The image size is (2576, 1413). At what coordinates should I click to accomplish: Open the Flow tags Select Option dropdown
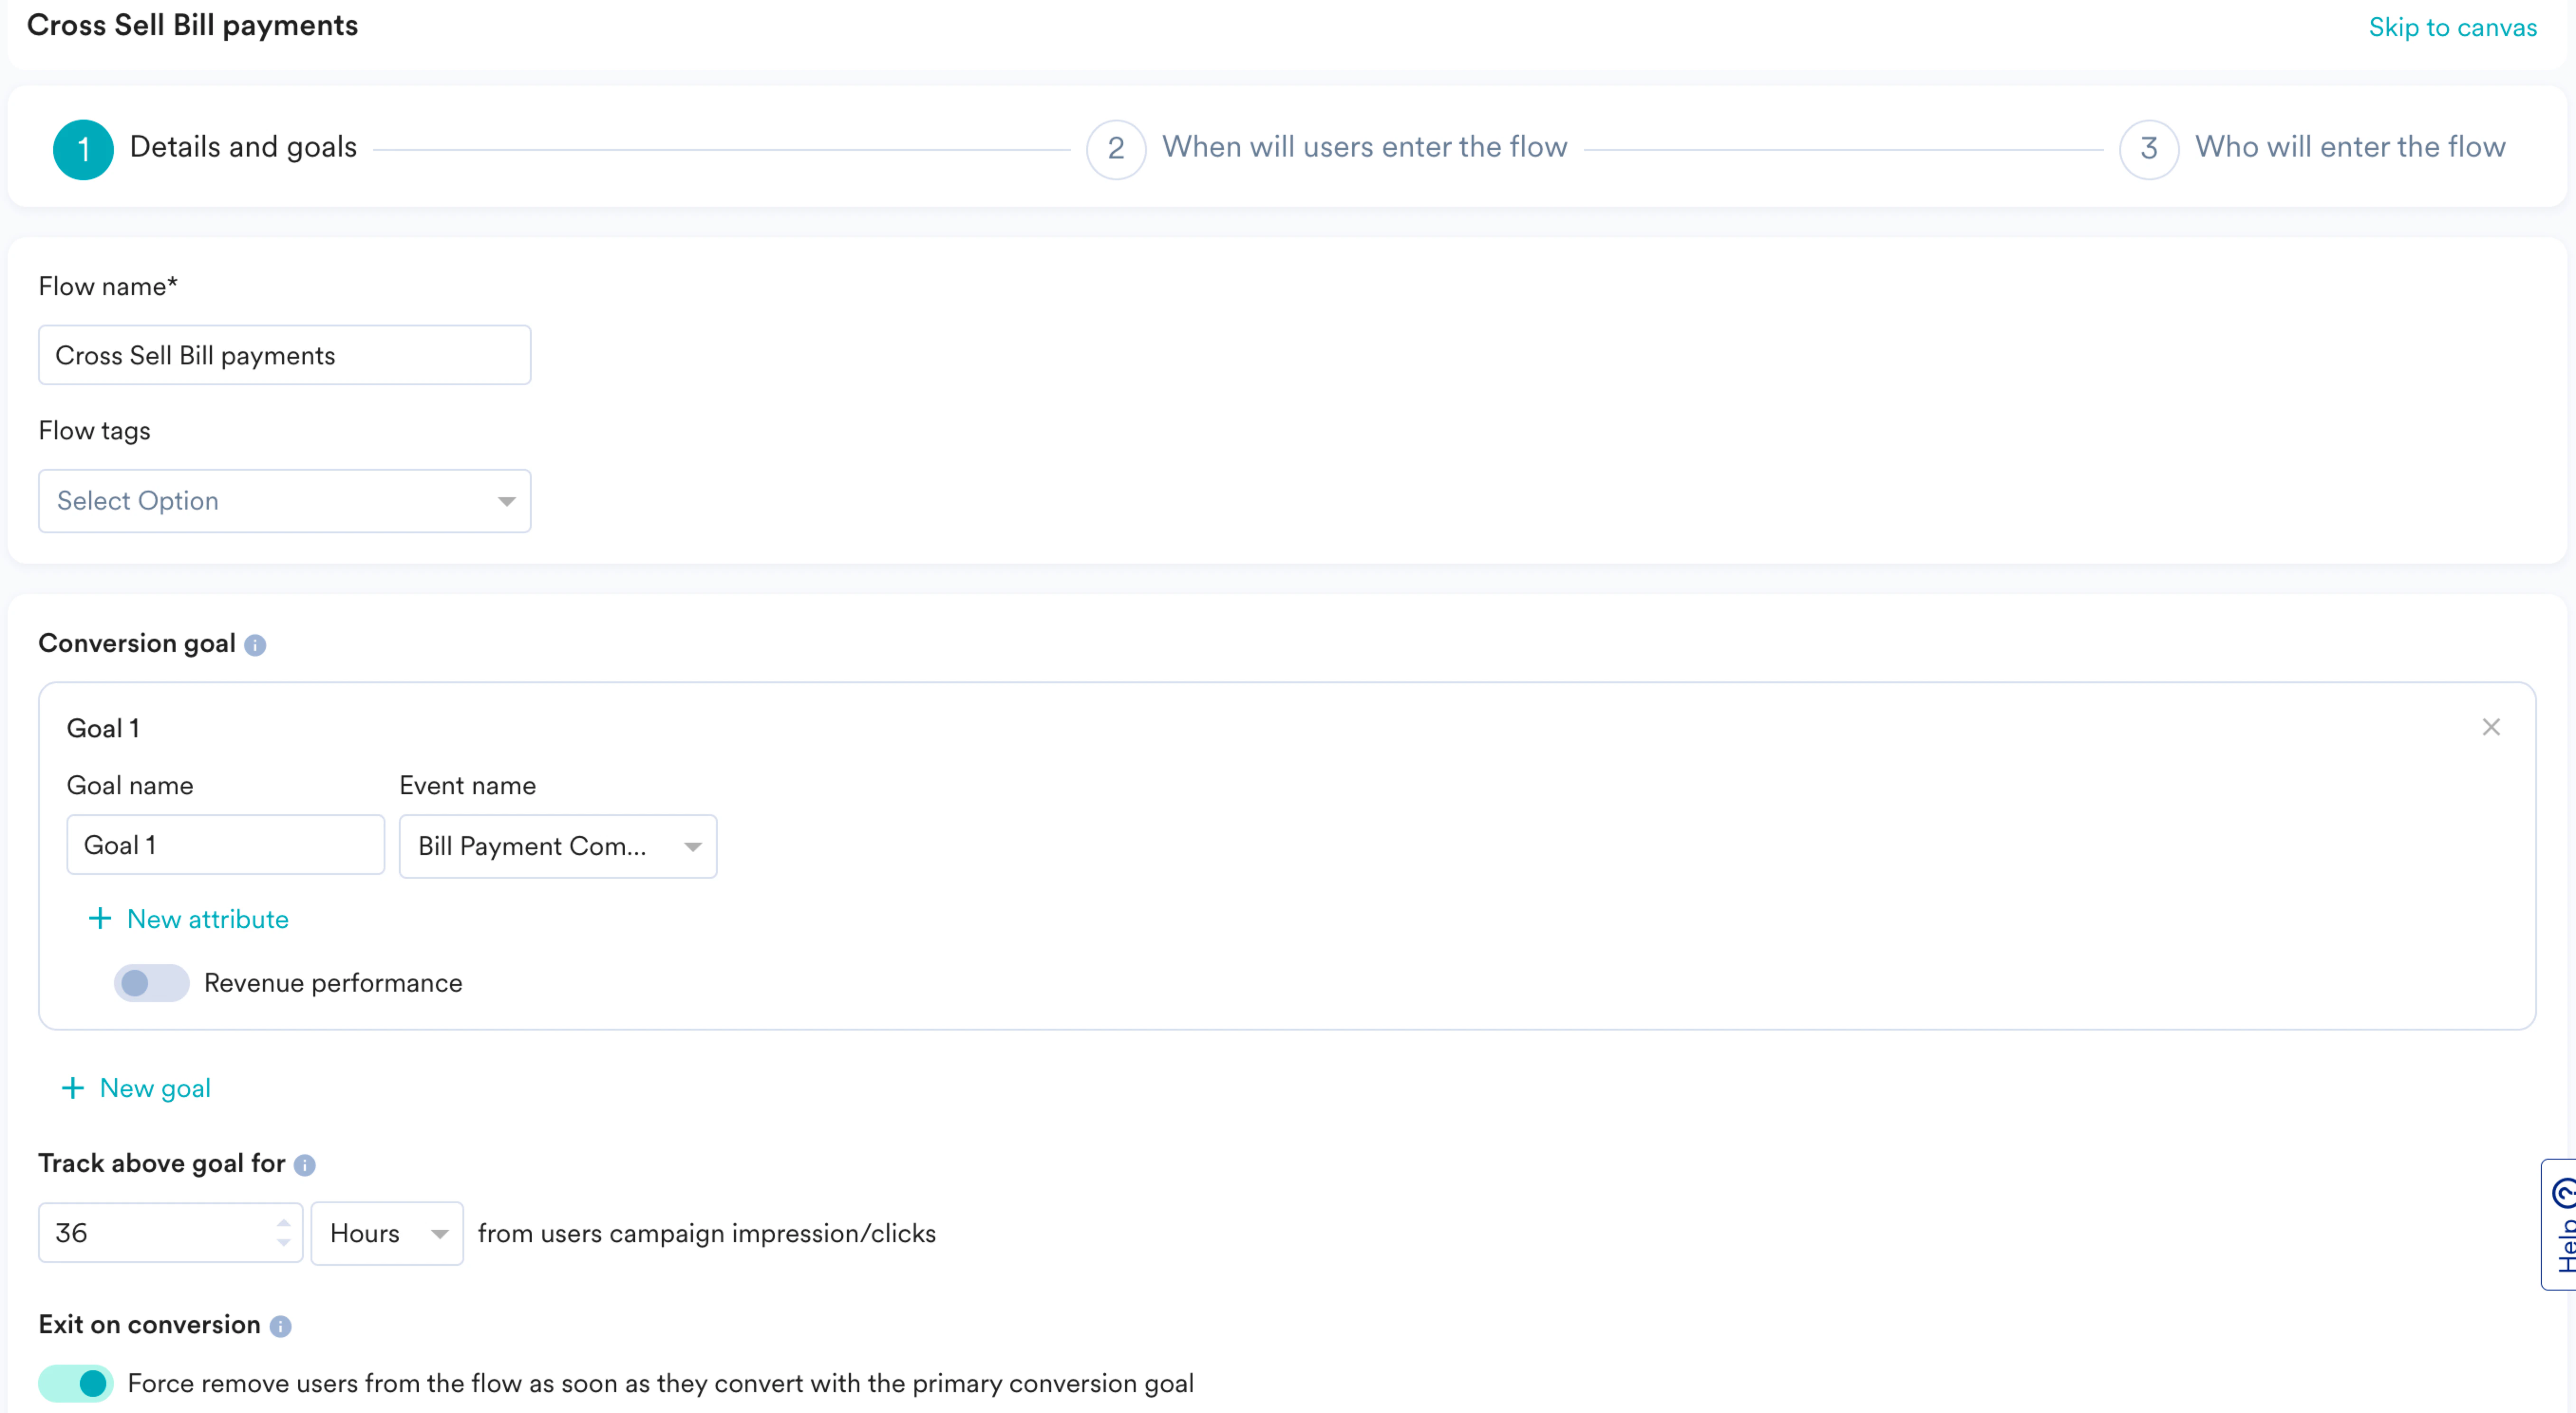pyautogui.click(x=284, y=501)
